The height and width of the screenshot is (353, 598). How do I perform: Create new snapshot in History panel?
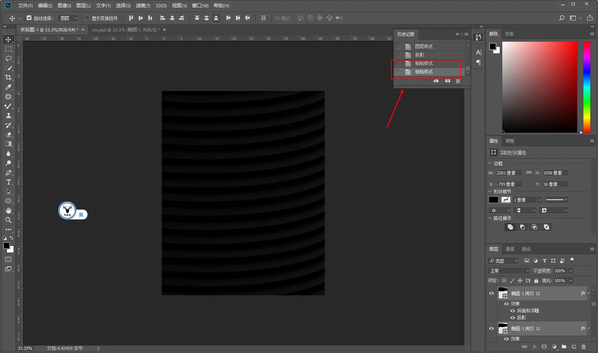point(447,81)
